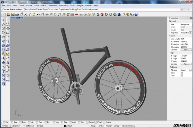Toggle the Ortho button in status bar
Image resolution: width=193 pixels, height=128 pixels.
tap(101, 126)
